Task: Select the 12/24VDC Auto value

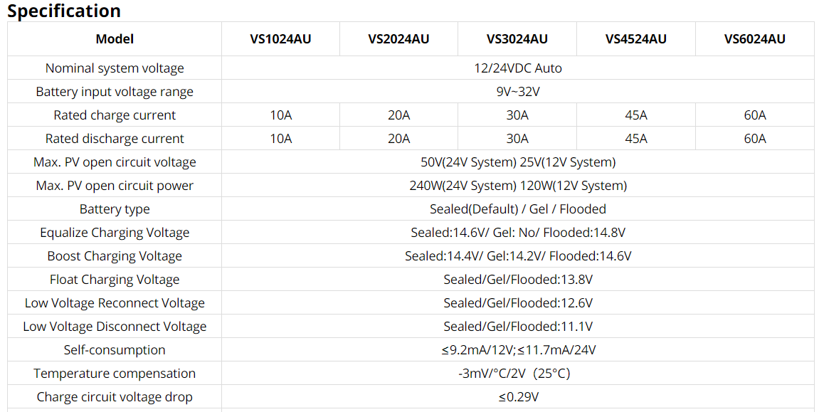Action: tap(518, 68)
